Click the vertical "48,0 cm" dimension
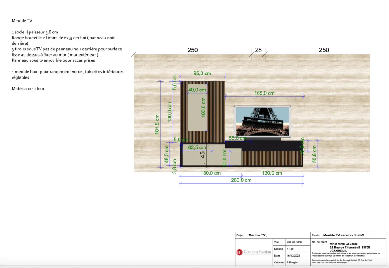This screenshot has height=268, width=389. (x=166, y=154)
